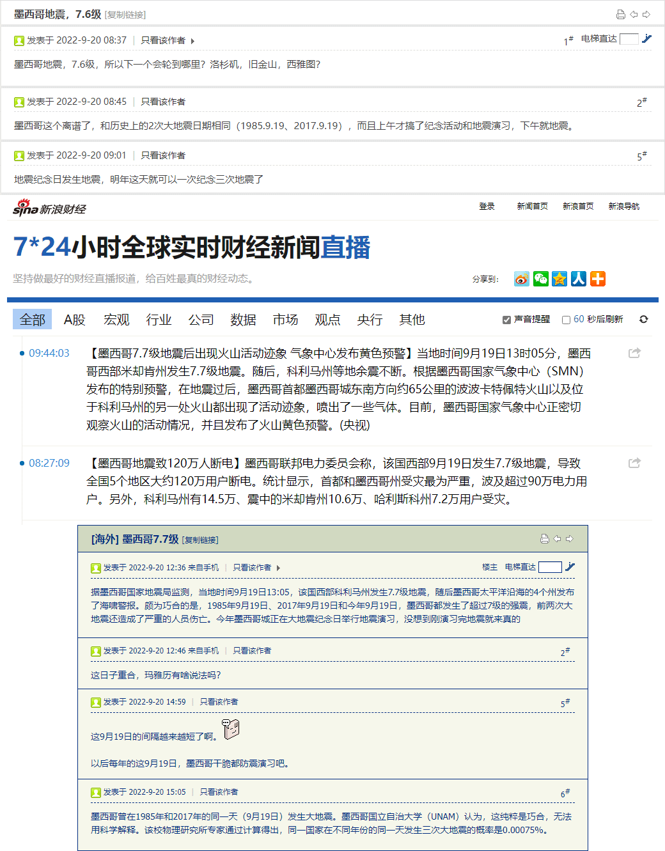Click the [海外] category link
This screenshot has width=665, height=851.
[105, 539]
